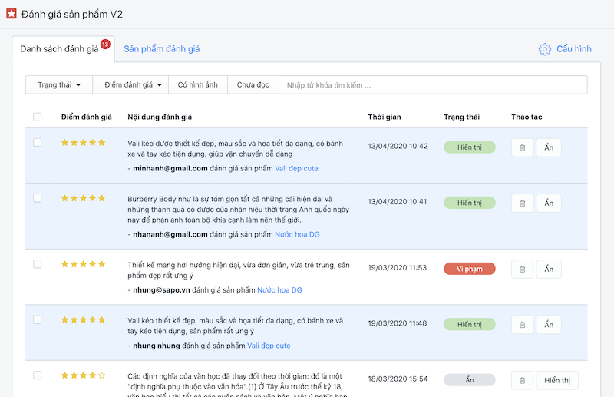Click the red star app logo in header
This screenshot has height=397, width=614.
[11, 13]
